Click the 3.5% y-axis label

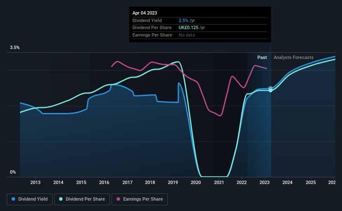15,48
